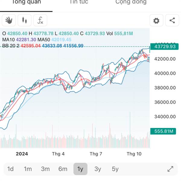The height and width of the screenshot is (181, 181).
Task: Click the current price label 43729.93
Action: (165, 46)
